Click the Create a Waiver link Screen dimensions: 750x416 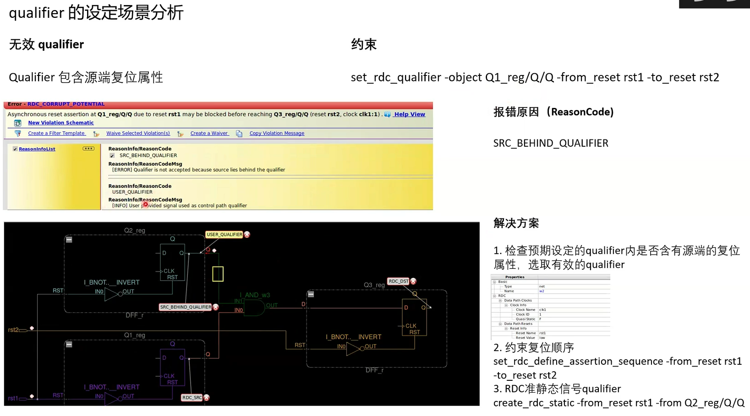pos(209,133)
